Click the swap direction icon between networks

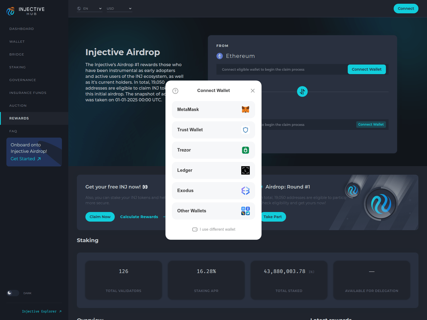point(302,91)
